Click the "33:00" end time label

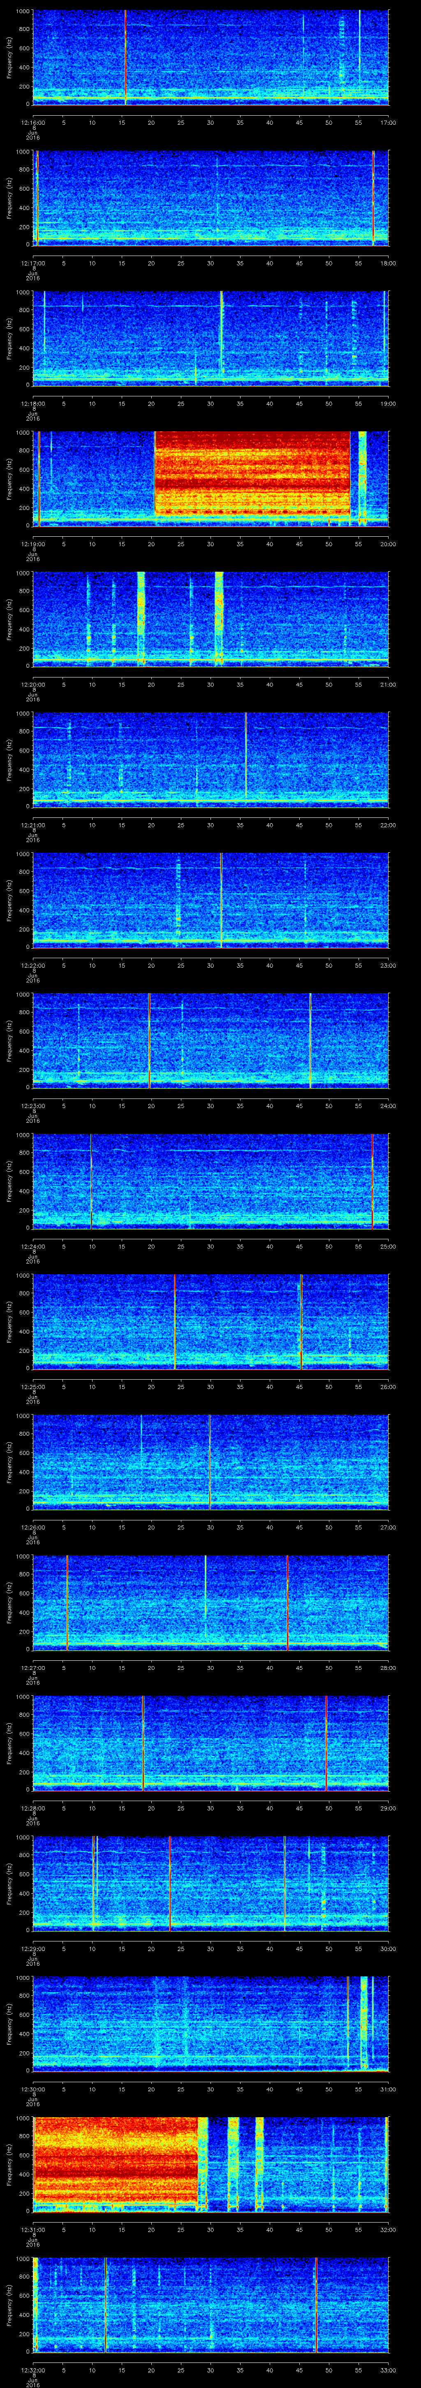(388, 2369)
